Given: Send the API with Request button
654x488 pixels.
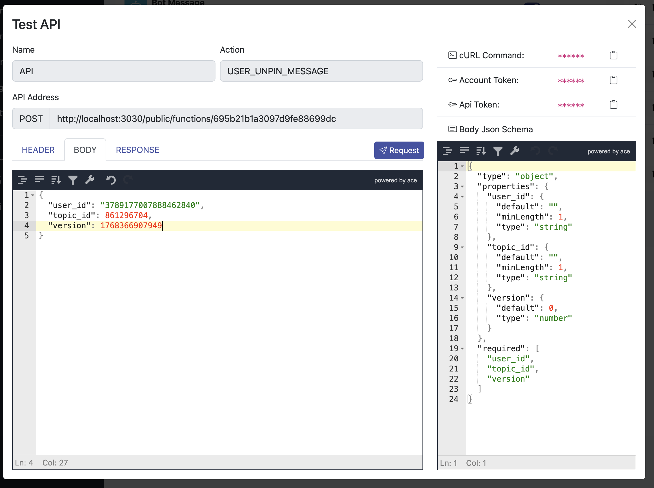Looking at the screenshot, I should point(399,150).
